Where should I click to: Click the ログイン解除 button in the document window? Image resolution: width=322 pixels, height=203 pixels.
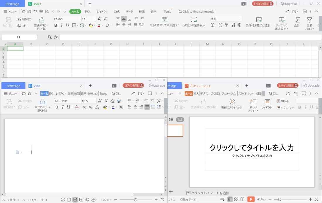[133, 85]
